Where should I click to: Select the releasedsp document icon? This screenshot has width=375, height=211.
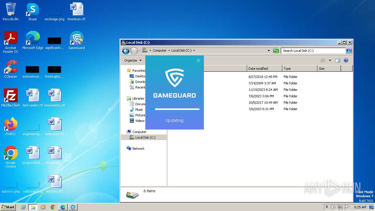[54, 155]
